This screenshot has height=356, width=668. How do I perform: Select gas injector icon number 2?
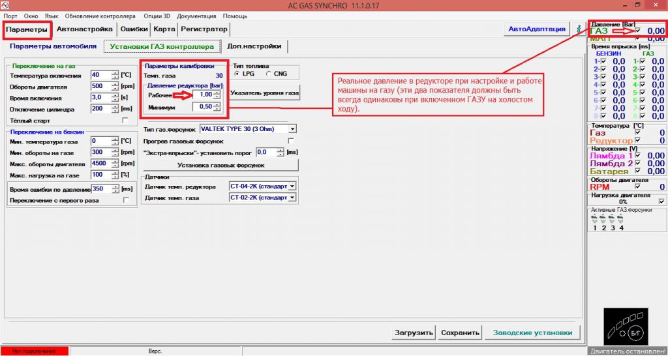(x=603, y=219)
